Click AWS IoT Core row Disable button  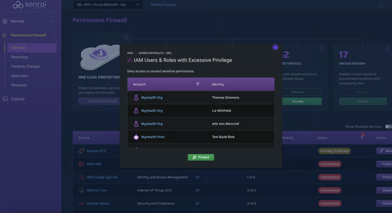pyautogui.click(x=384, y=190)
